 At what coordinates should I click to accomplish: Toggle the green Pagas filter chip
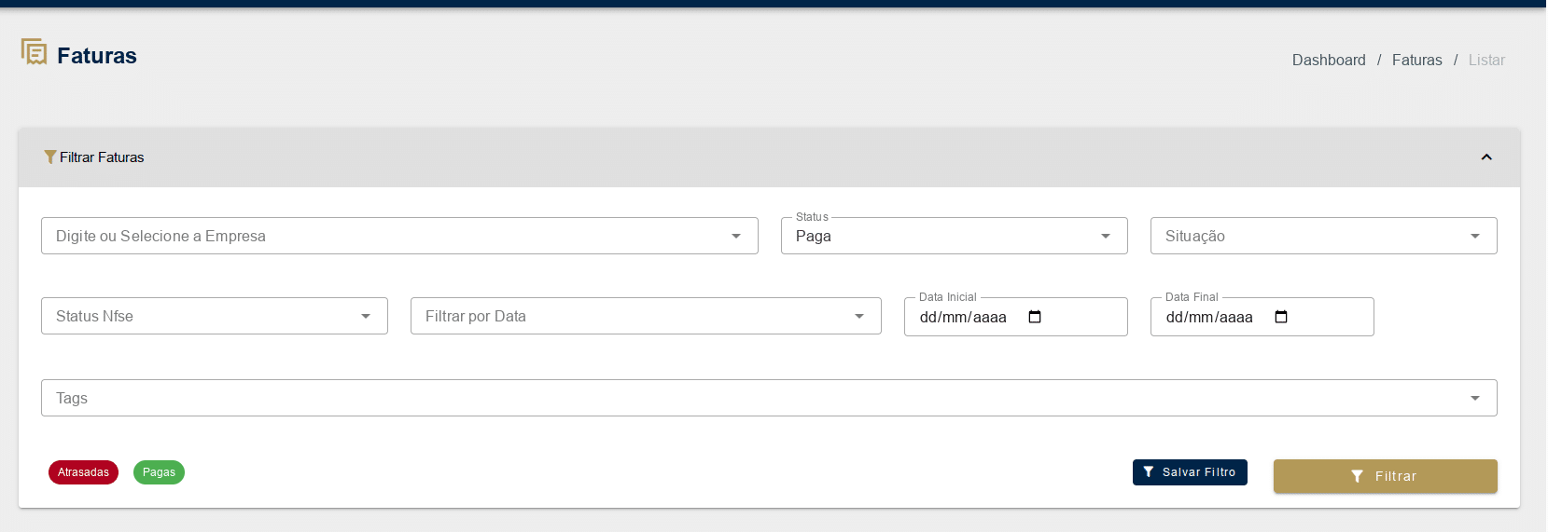coord(159,472)
